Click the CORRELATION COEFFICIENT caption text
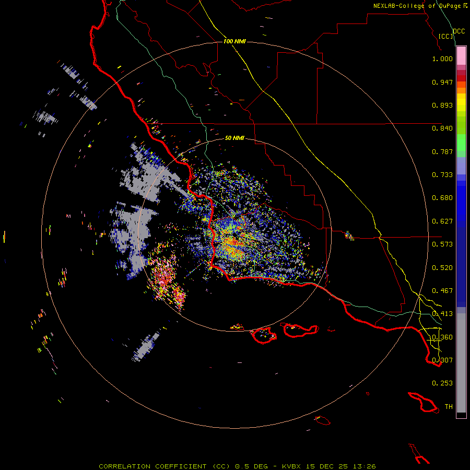The width and height of the screenshot is (470, 470). click(x=152, y=466)
